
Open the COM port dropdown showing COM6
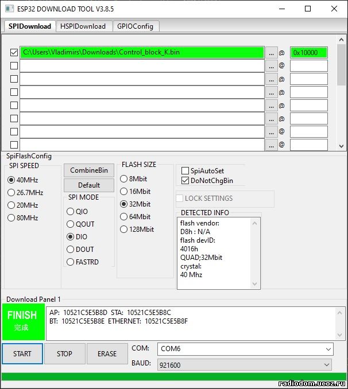245,349
